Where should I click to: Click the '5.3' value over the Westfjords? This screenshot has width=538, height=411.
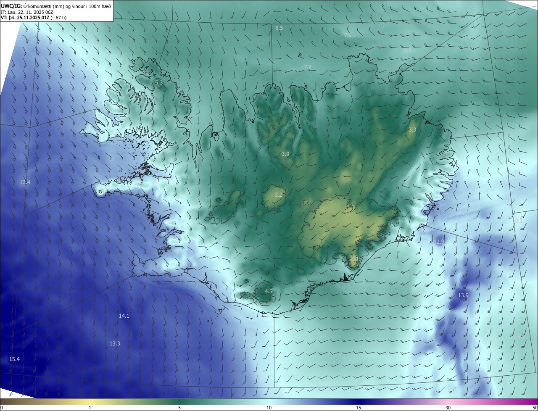[x=159, y=83]
